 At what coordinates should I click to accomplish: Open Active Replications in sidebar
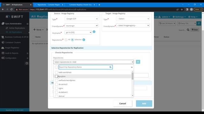click(17, 28)
